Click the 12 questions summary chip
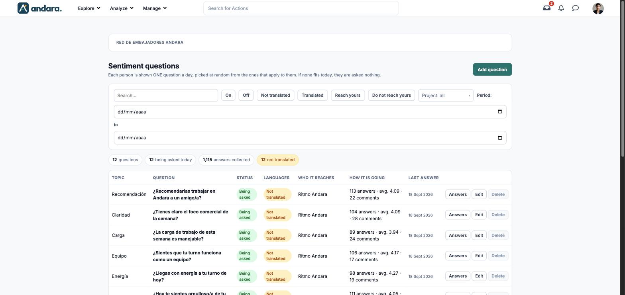The image size is (625, 295). [125, 160]
